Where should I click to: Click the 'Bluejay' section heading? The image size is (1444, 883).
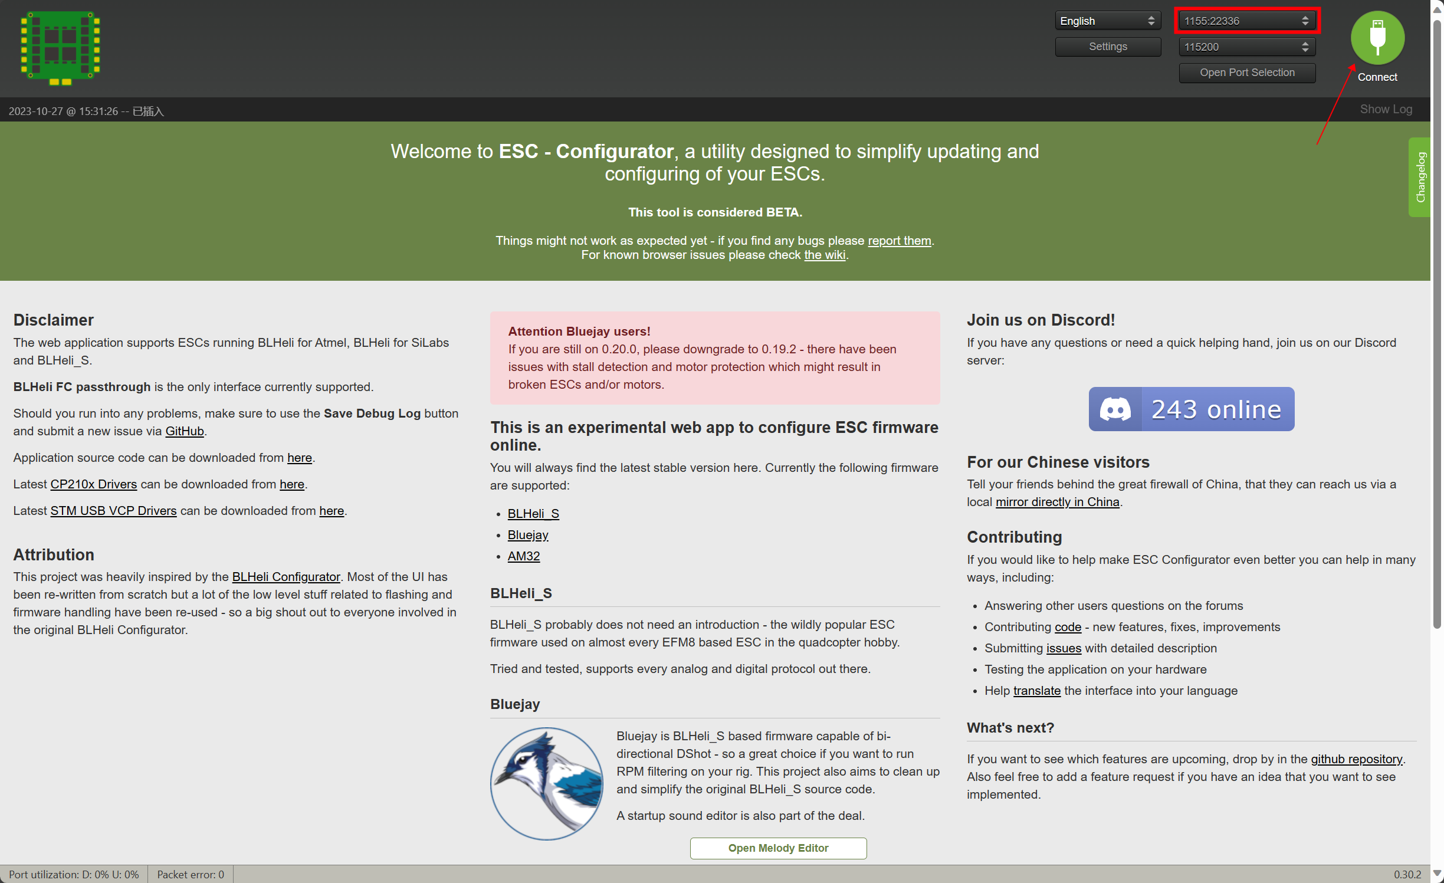point(514,704)
